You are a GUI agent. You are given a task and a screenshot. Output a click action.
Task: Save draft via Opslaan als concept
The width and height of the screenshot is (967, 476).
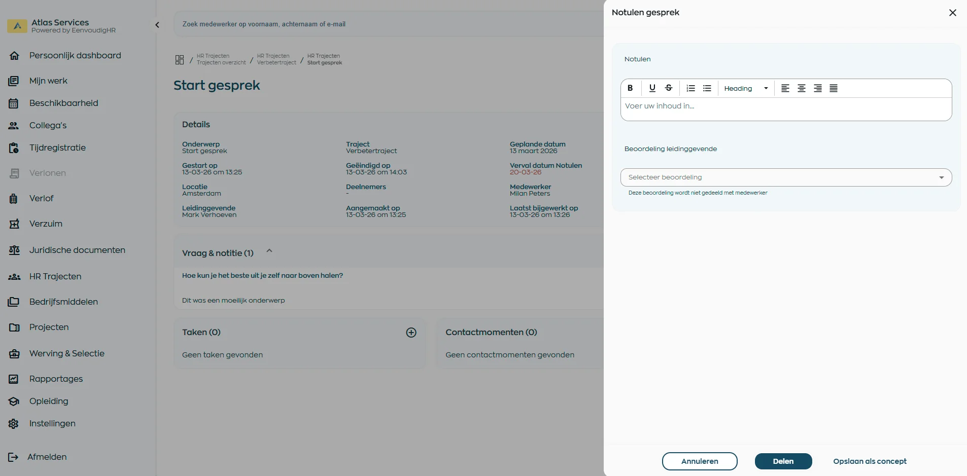coord(869,461)
